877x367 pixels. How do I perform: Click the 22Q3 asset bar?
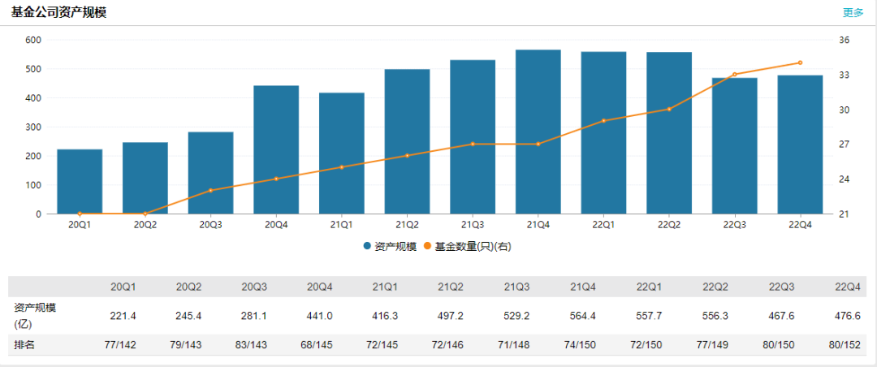pyautogui.click(x=734, y=146)
